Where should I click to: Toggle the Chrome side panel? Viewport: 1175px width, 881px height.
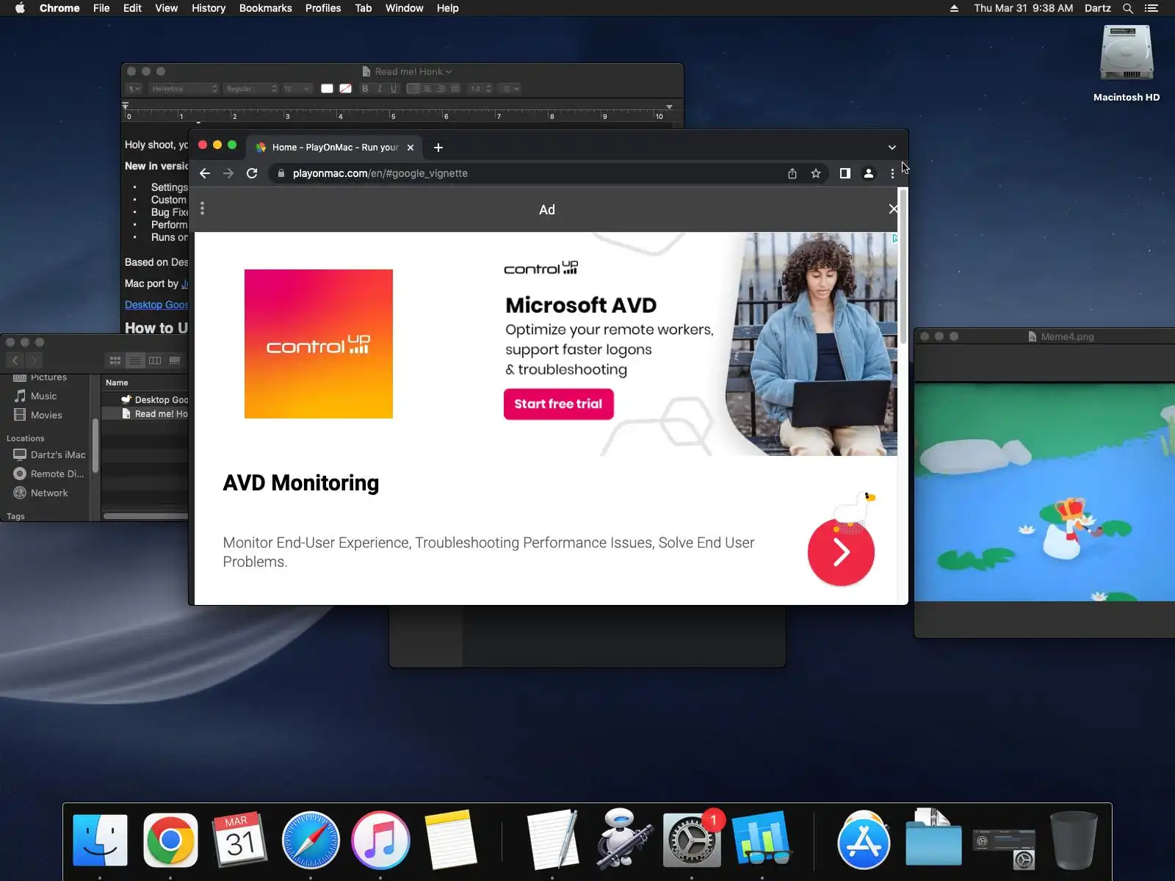pyautogui.click(x=845, y=173)
